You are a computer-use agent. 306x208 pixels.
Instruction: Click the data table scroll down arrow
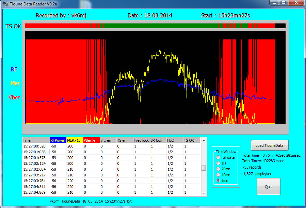point(204,193)
